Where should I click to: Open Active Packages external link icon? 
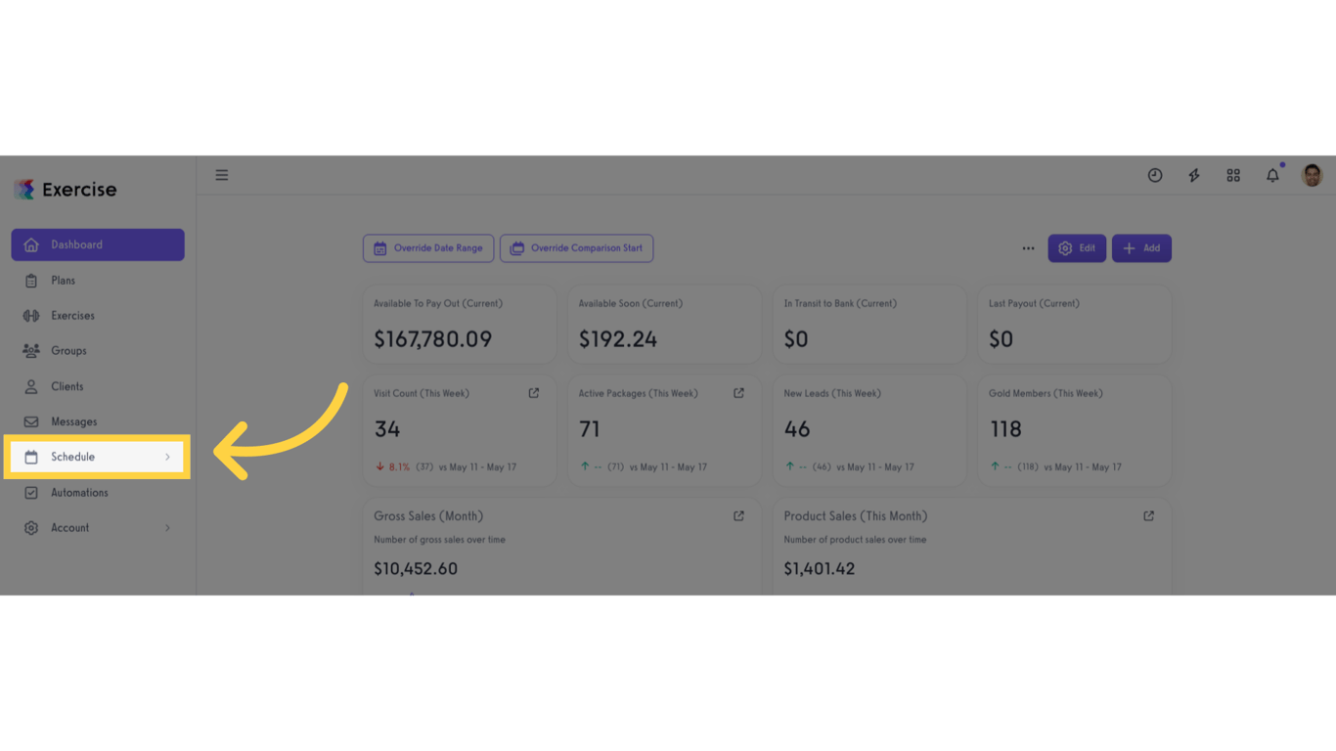tap(738, 393)
